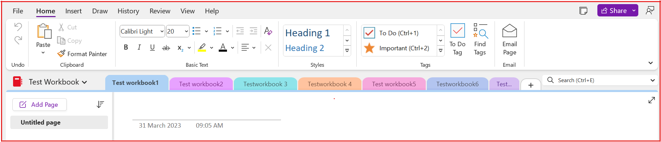The width and height of the screenshot is (661, 142).
Task: Click the paragraph alignment icon
Action: pos(245,48)
